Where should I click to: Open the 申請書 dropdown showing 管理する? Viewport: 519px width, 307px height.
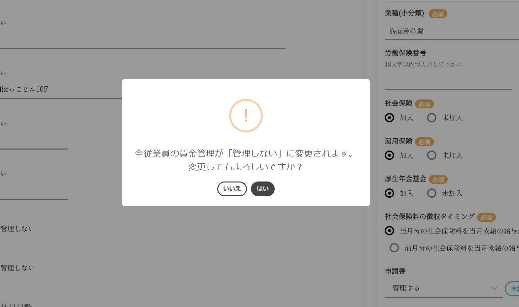point(443,288)
